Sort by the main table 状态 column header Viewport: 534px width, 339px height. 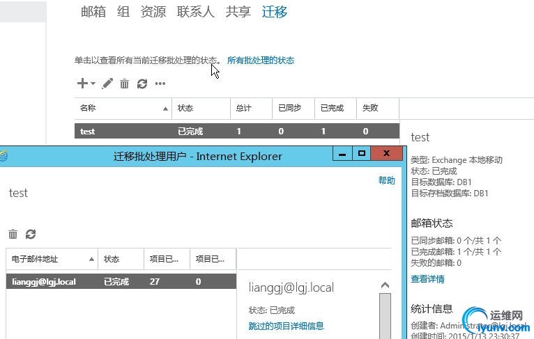pyautogui.click(x=201, y=108)
